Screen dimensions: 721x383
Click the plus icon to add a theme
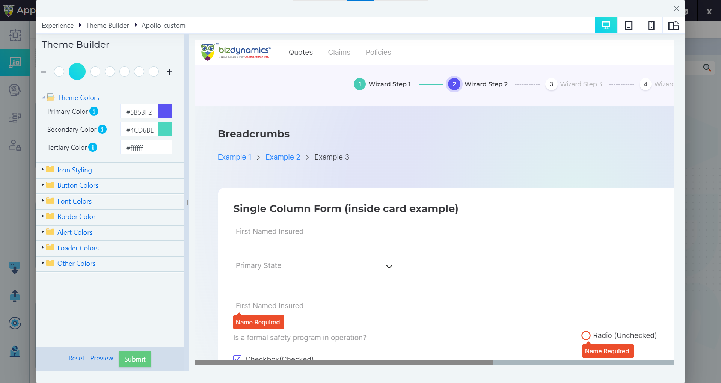pos(169,72)
